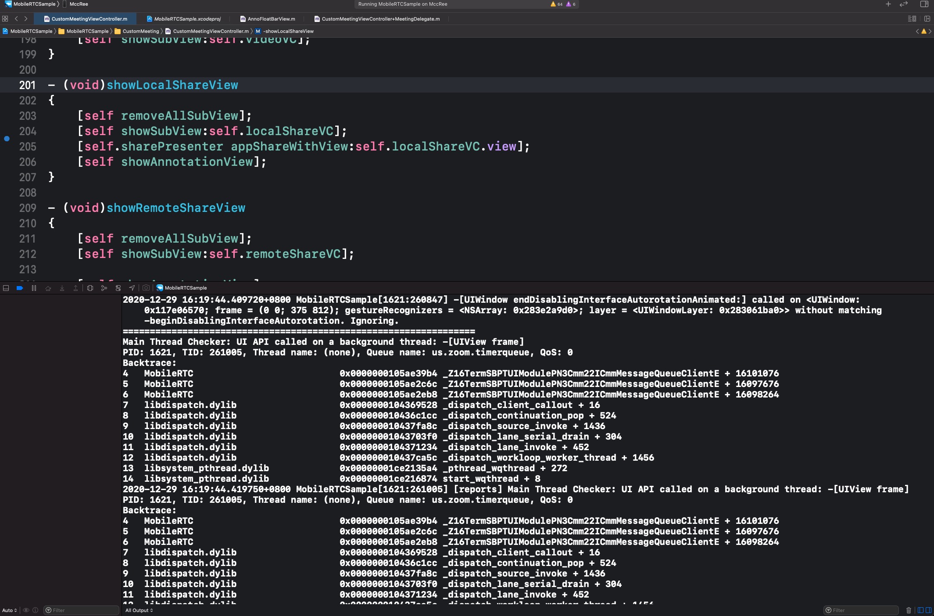The image size is (934, 616).
Task: Open the All Output dropdown
Action: 139,610
